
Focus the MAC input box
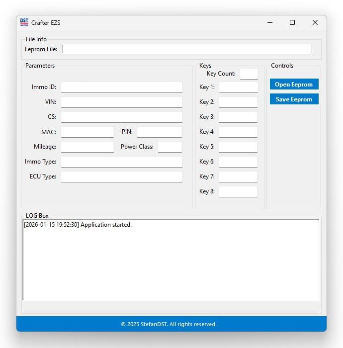87,132
